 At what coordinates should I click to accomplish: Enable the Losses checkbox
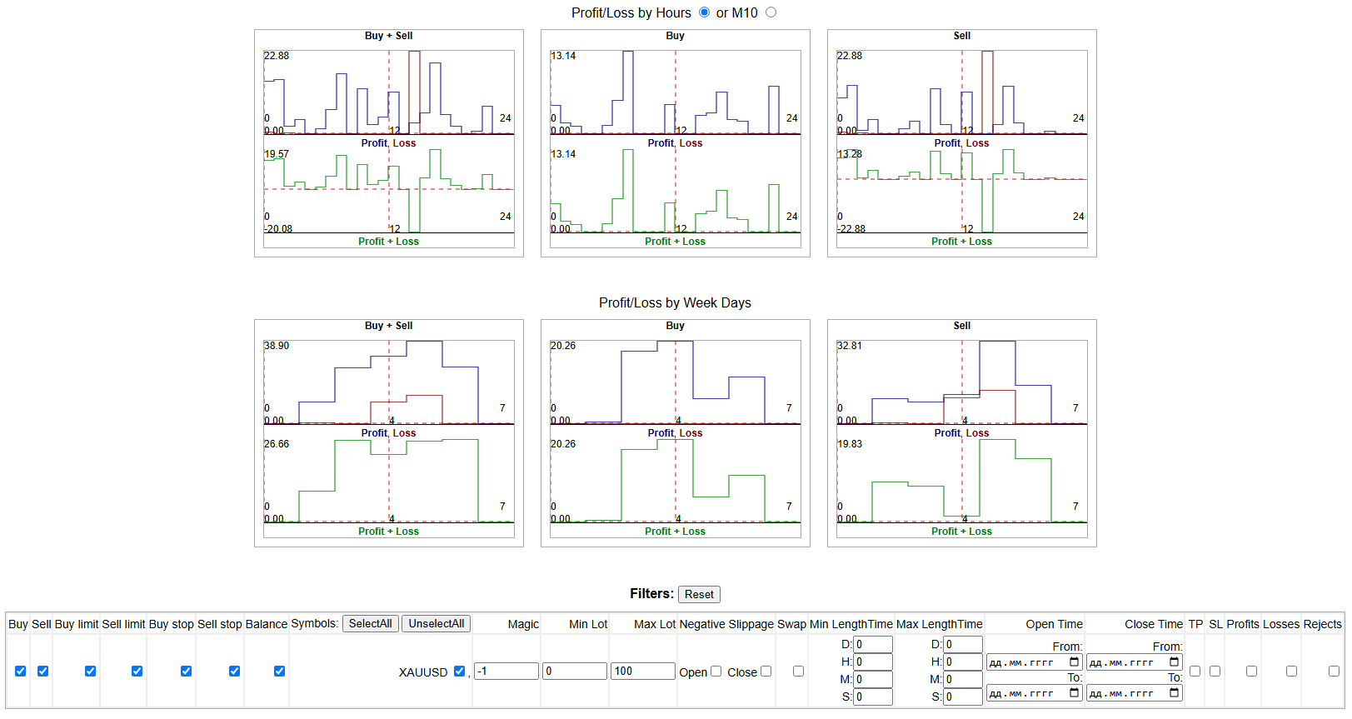pyautogui.click(x=1291, y=671)
